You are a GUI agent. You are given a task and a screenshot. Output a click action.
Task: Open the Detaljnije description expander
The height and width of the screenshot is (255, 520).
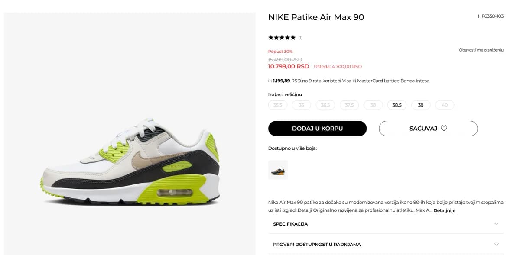pos(444,210)
